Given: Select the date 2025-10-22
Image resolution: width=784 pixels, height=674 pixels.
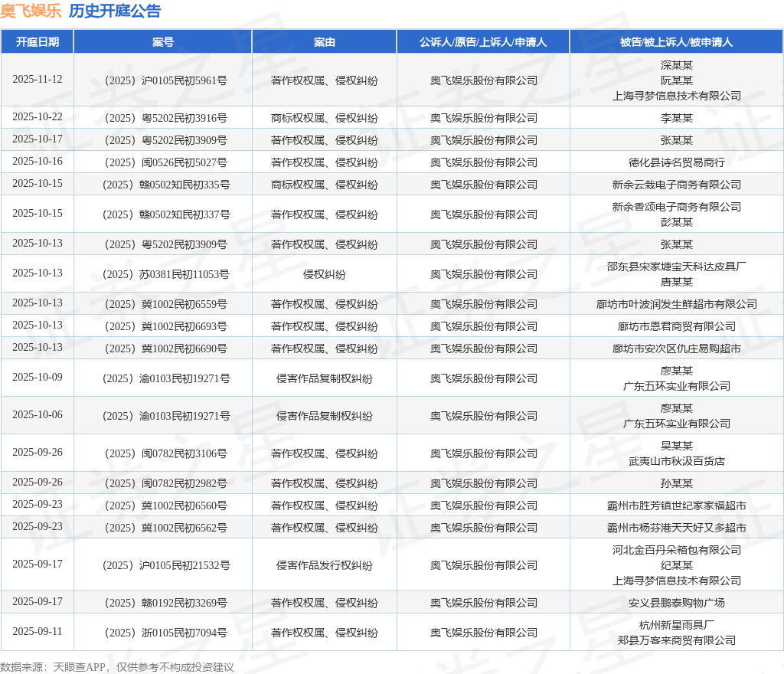Looking at the screenshot, I should tap(38, 117).
